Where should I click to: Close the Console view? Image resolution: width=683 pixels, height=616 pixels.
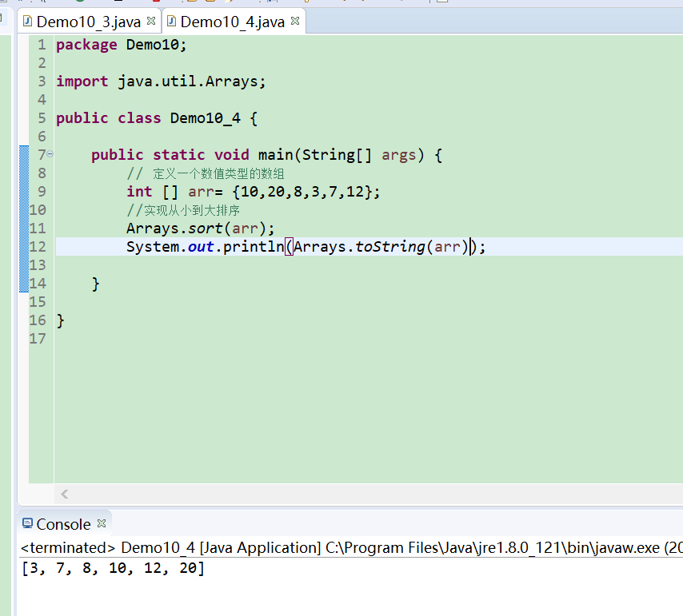pyautogui.click(x=102, y=523)
